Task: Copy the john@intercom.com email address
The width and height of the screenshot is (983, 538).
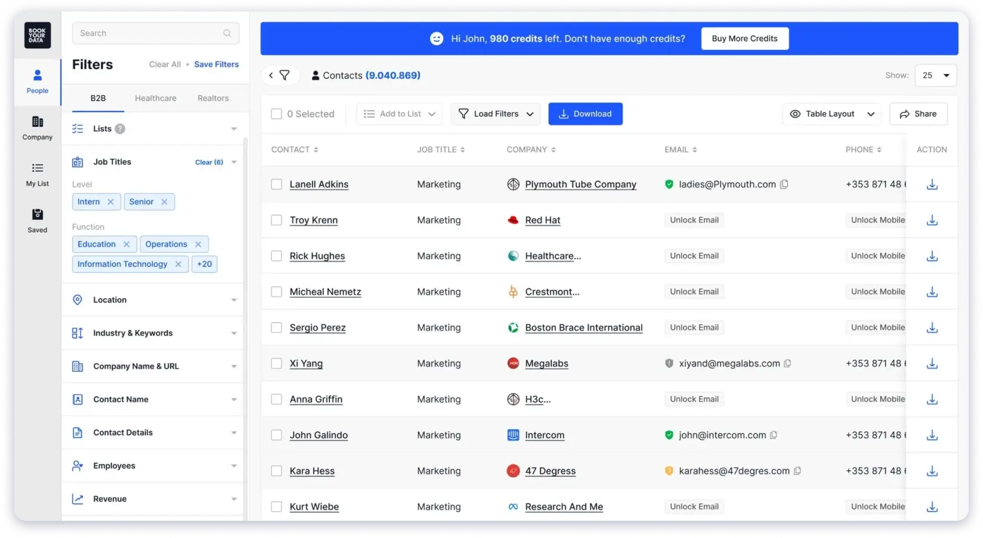Action: click(774, 435)
